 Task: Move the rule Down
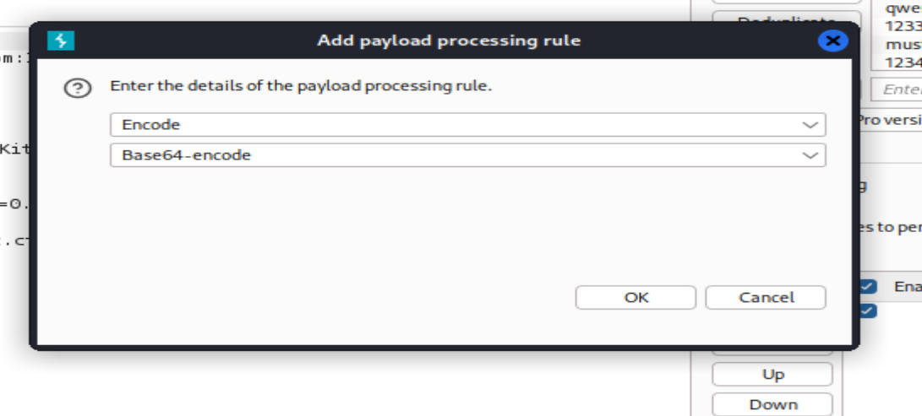[772, 404]
